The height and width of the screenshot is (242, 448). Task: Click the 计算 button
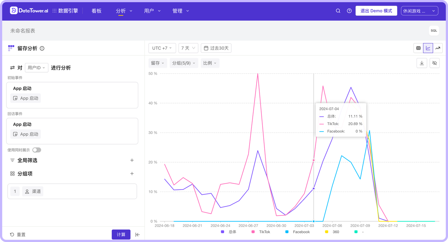[x=121, y=234]
